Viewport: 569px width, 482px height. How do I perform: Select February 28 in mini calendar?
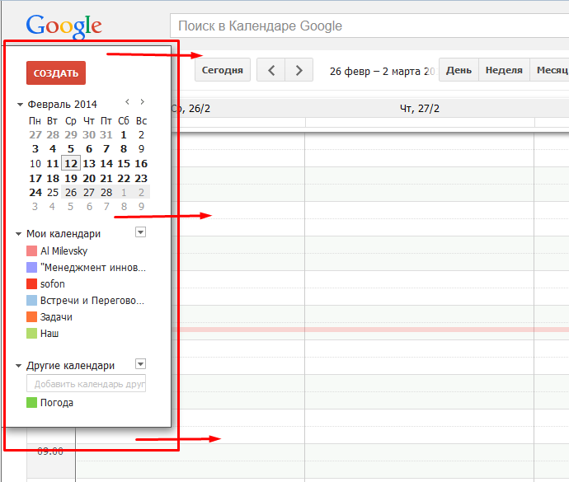(x=106, y=193)
